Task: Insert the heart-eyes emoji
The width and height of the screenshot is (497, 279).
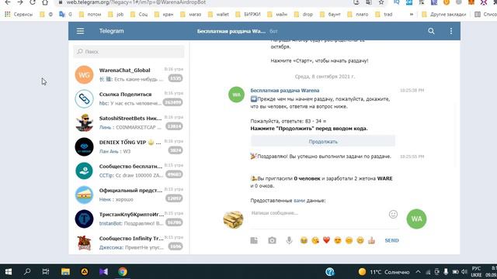Action: point(338,240)
